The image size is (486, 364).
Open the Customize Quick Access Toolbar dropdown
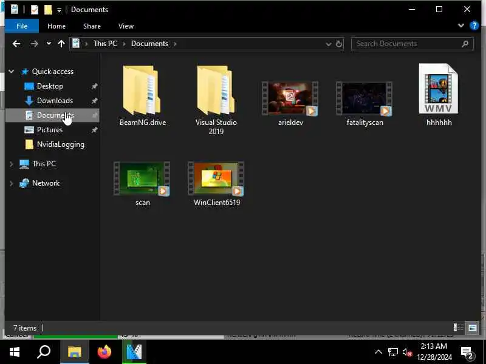(59, 10)
